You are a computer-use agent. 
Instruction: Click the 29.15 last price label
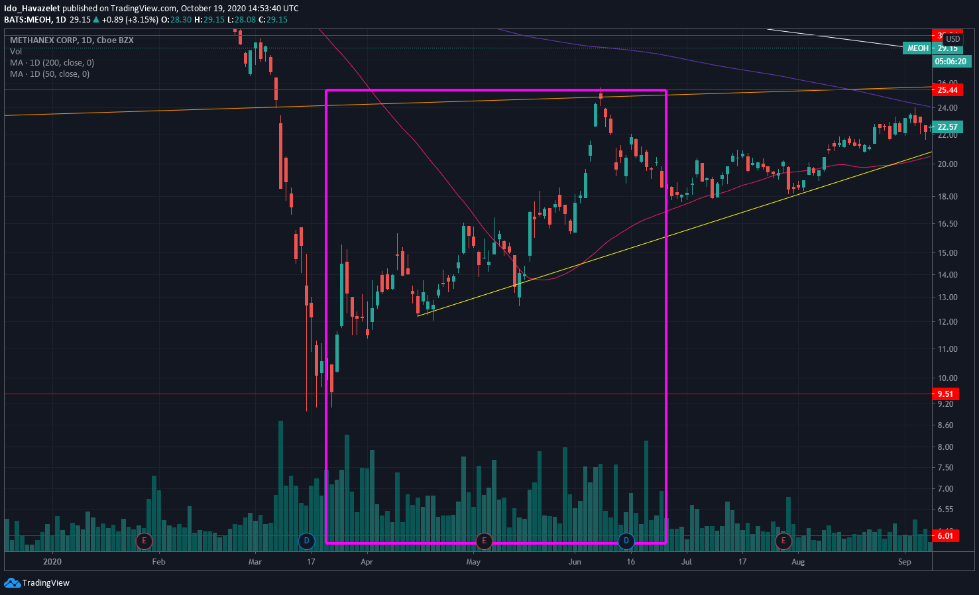(x=947, y=48)
